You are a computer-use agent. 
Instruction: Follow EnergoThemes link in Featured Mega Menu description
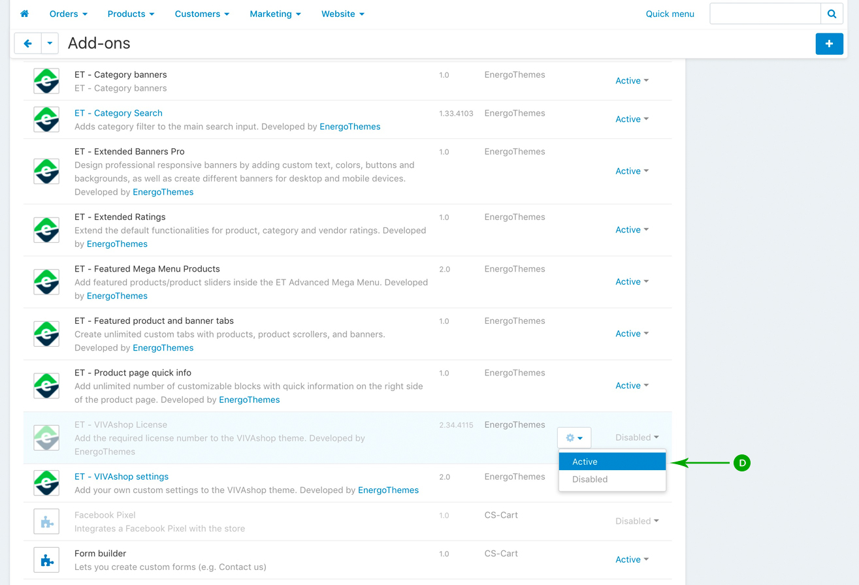coord(117,296)
